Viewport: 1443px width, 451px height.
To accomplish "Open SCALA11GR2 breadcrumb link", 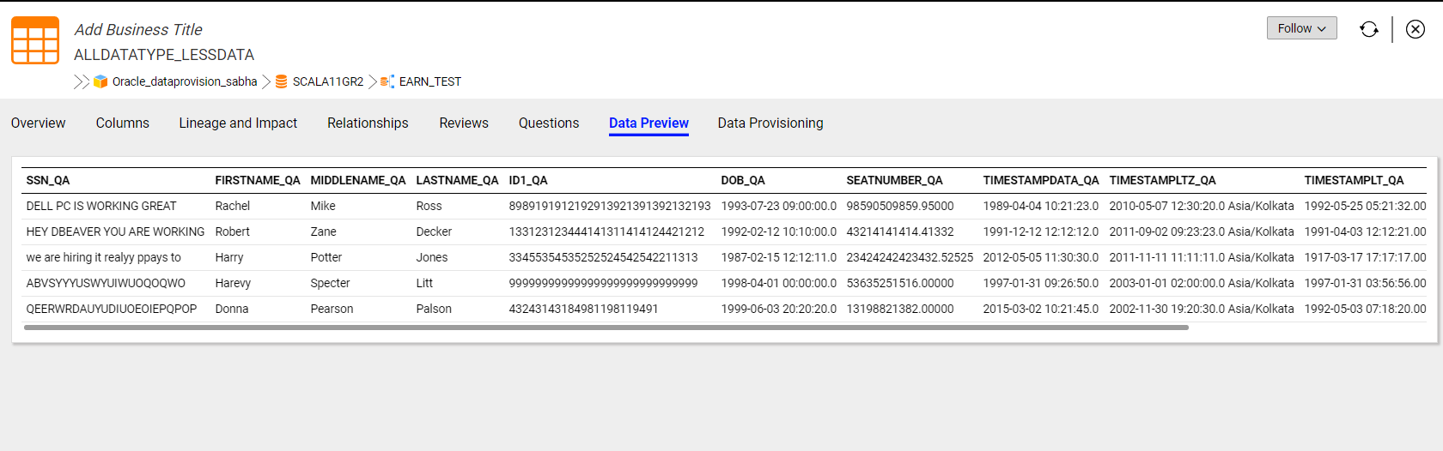I will pyautogui.click(x=328, y=81).
